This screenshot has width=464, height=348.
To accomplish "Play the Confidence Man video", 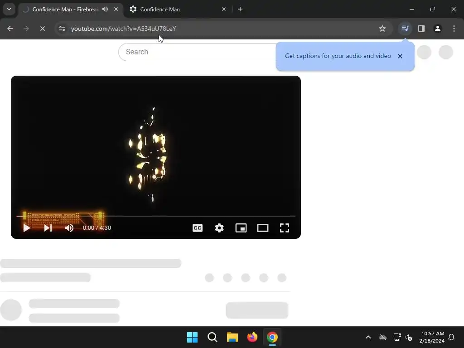I will click(x=27, y=228).
